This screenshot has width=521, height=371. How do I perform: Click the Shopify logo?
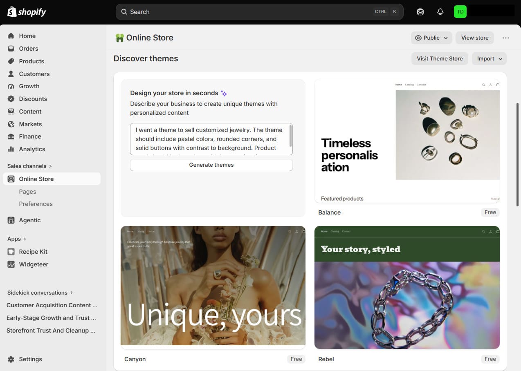point(27,12)
